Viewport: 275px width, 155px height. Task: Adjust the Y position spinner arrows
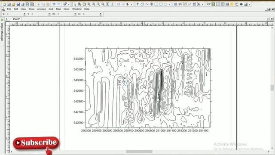tap(49, 14)
